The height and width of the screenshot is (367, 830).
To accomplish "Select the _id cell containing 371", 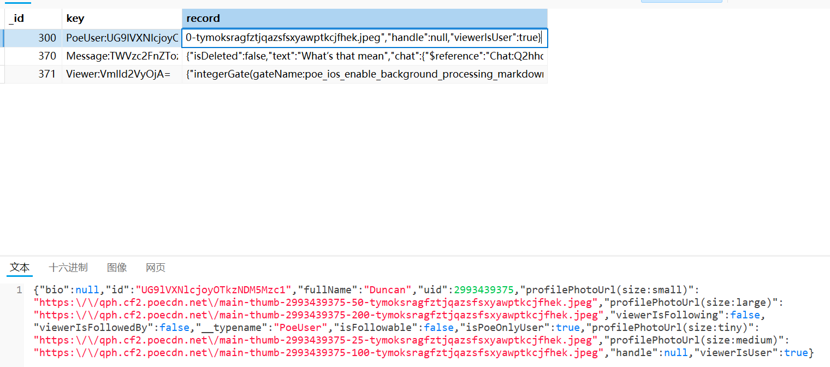I will tap(33, 74).
